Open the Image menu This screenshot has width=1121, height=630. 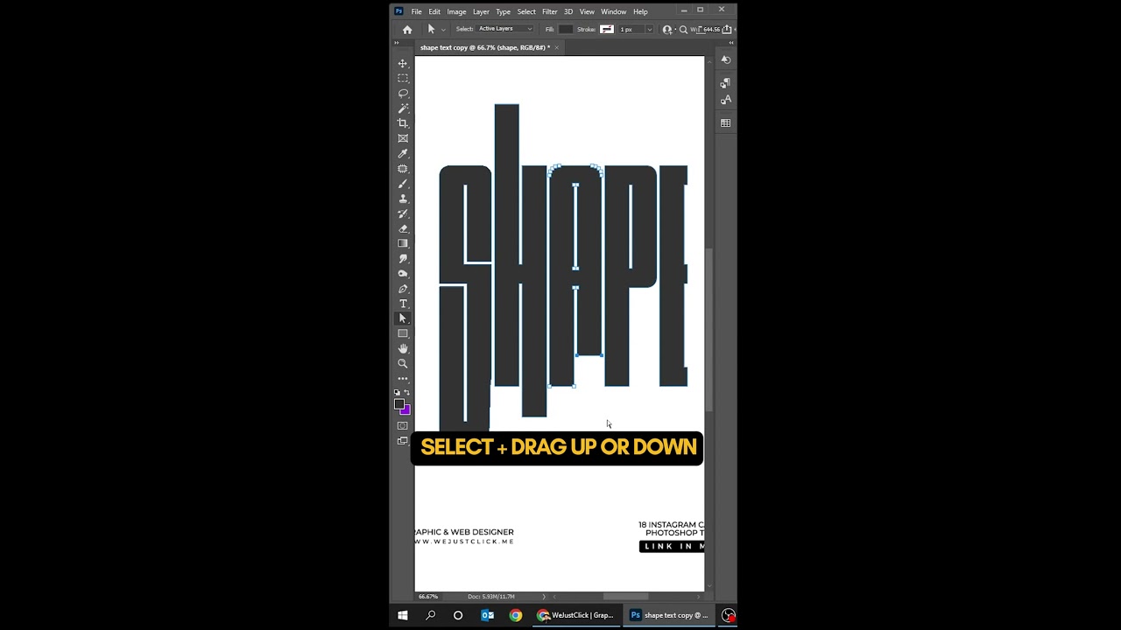click(x=456, y=11)
